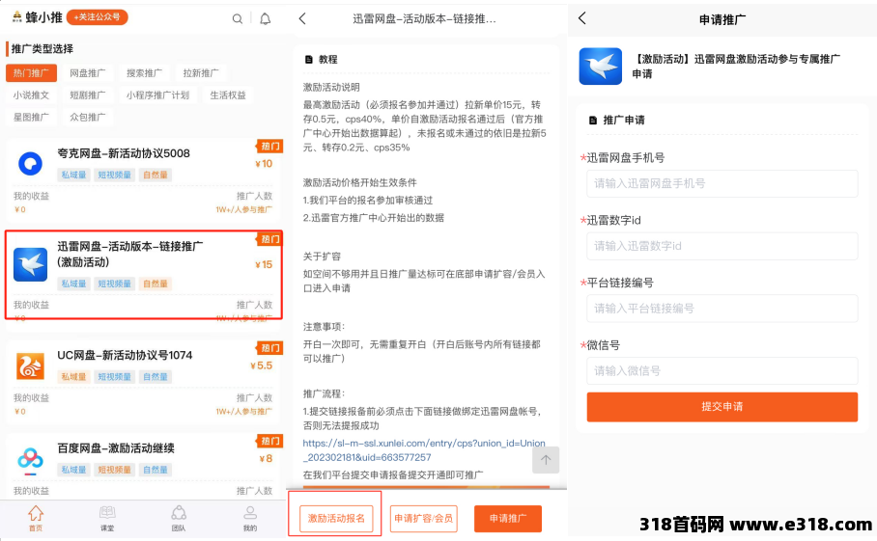The image size is (877, 541).
Task: Click the ¥8 price on 百度网盘 card
Action: point(266,459)
